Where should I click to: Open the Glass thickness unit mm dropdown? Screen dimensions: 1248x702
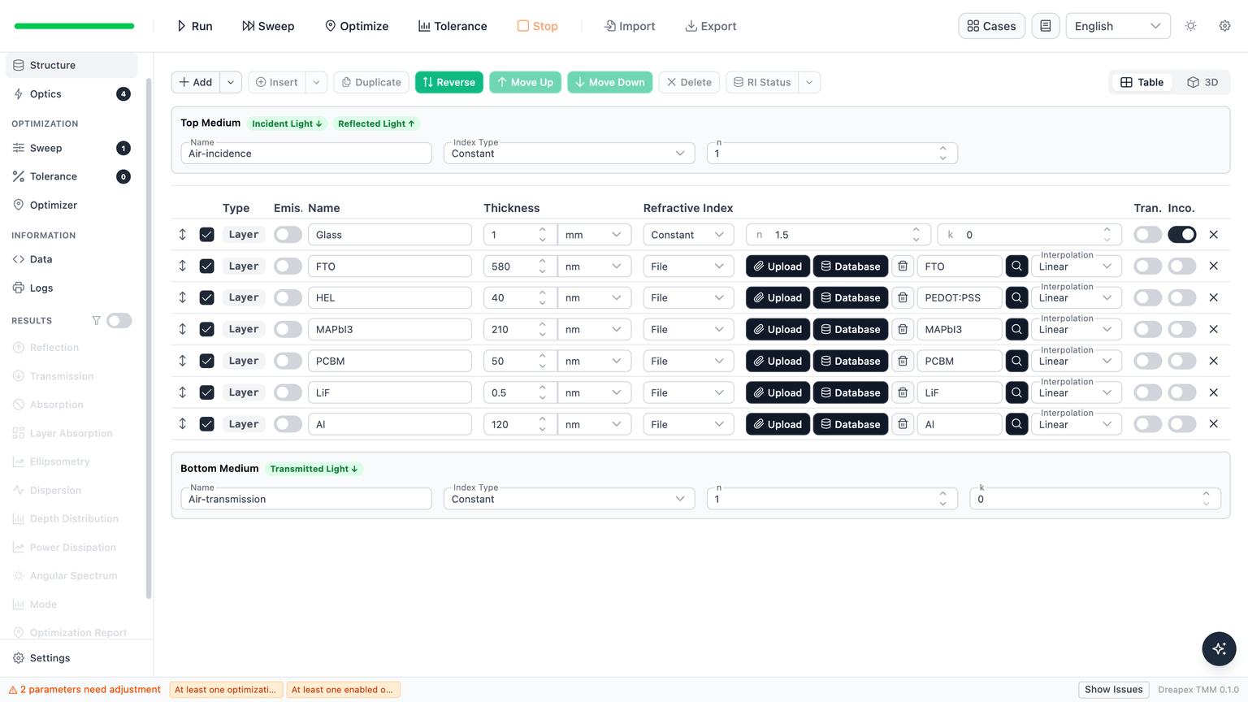point(594,235)
